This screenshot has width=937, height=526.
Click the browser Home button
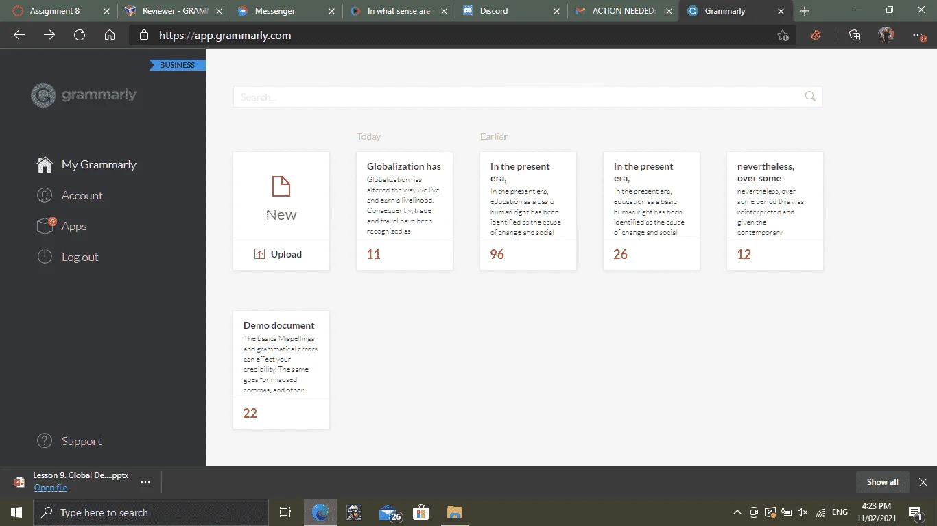(x=110, y=35)
